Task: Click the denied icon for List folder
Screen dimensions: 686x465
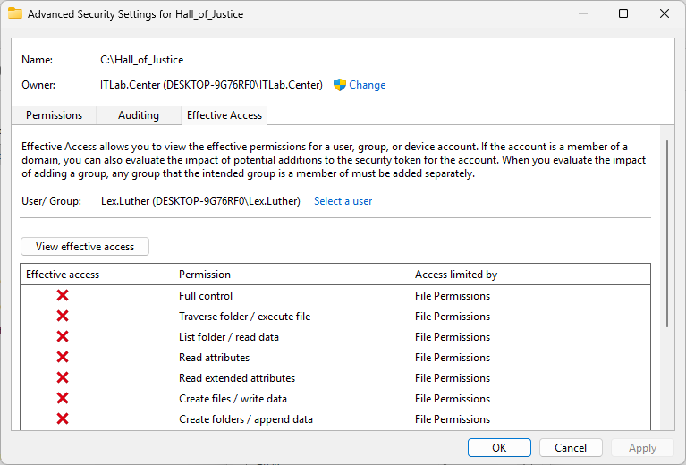Action: coord(63,337)
